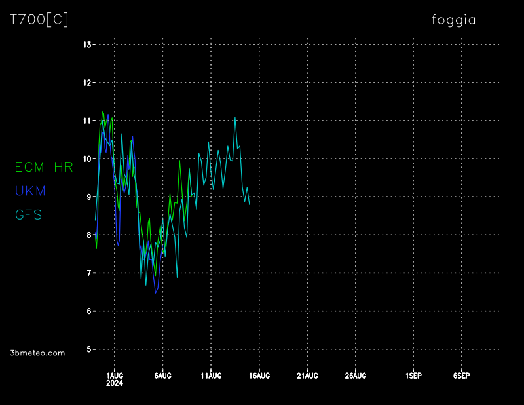Viewport: 524px width, 405px height.
Task: Click the 11AUG date label
Action: coord(211,376)
